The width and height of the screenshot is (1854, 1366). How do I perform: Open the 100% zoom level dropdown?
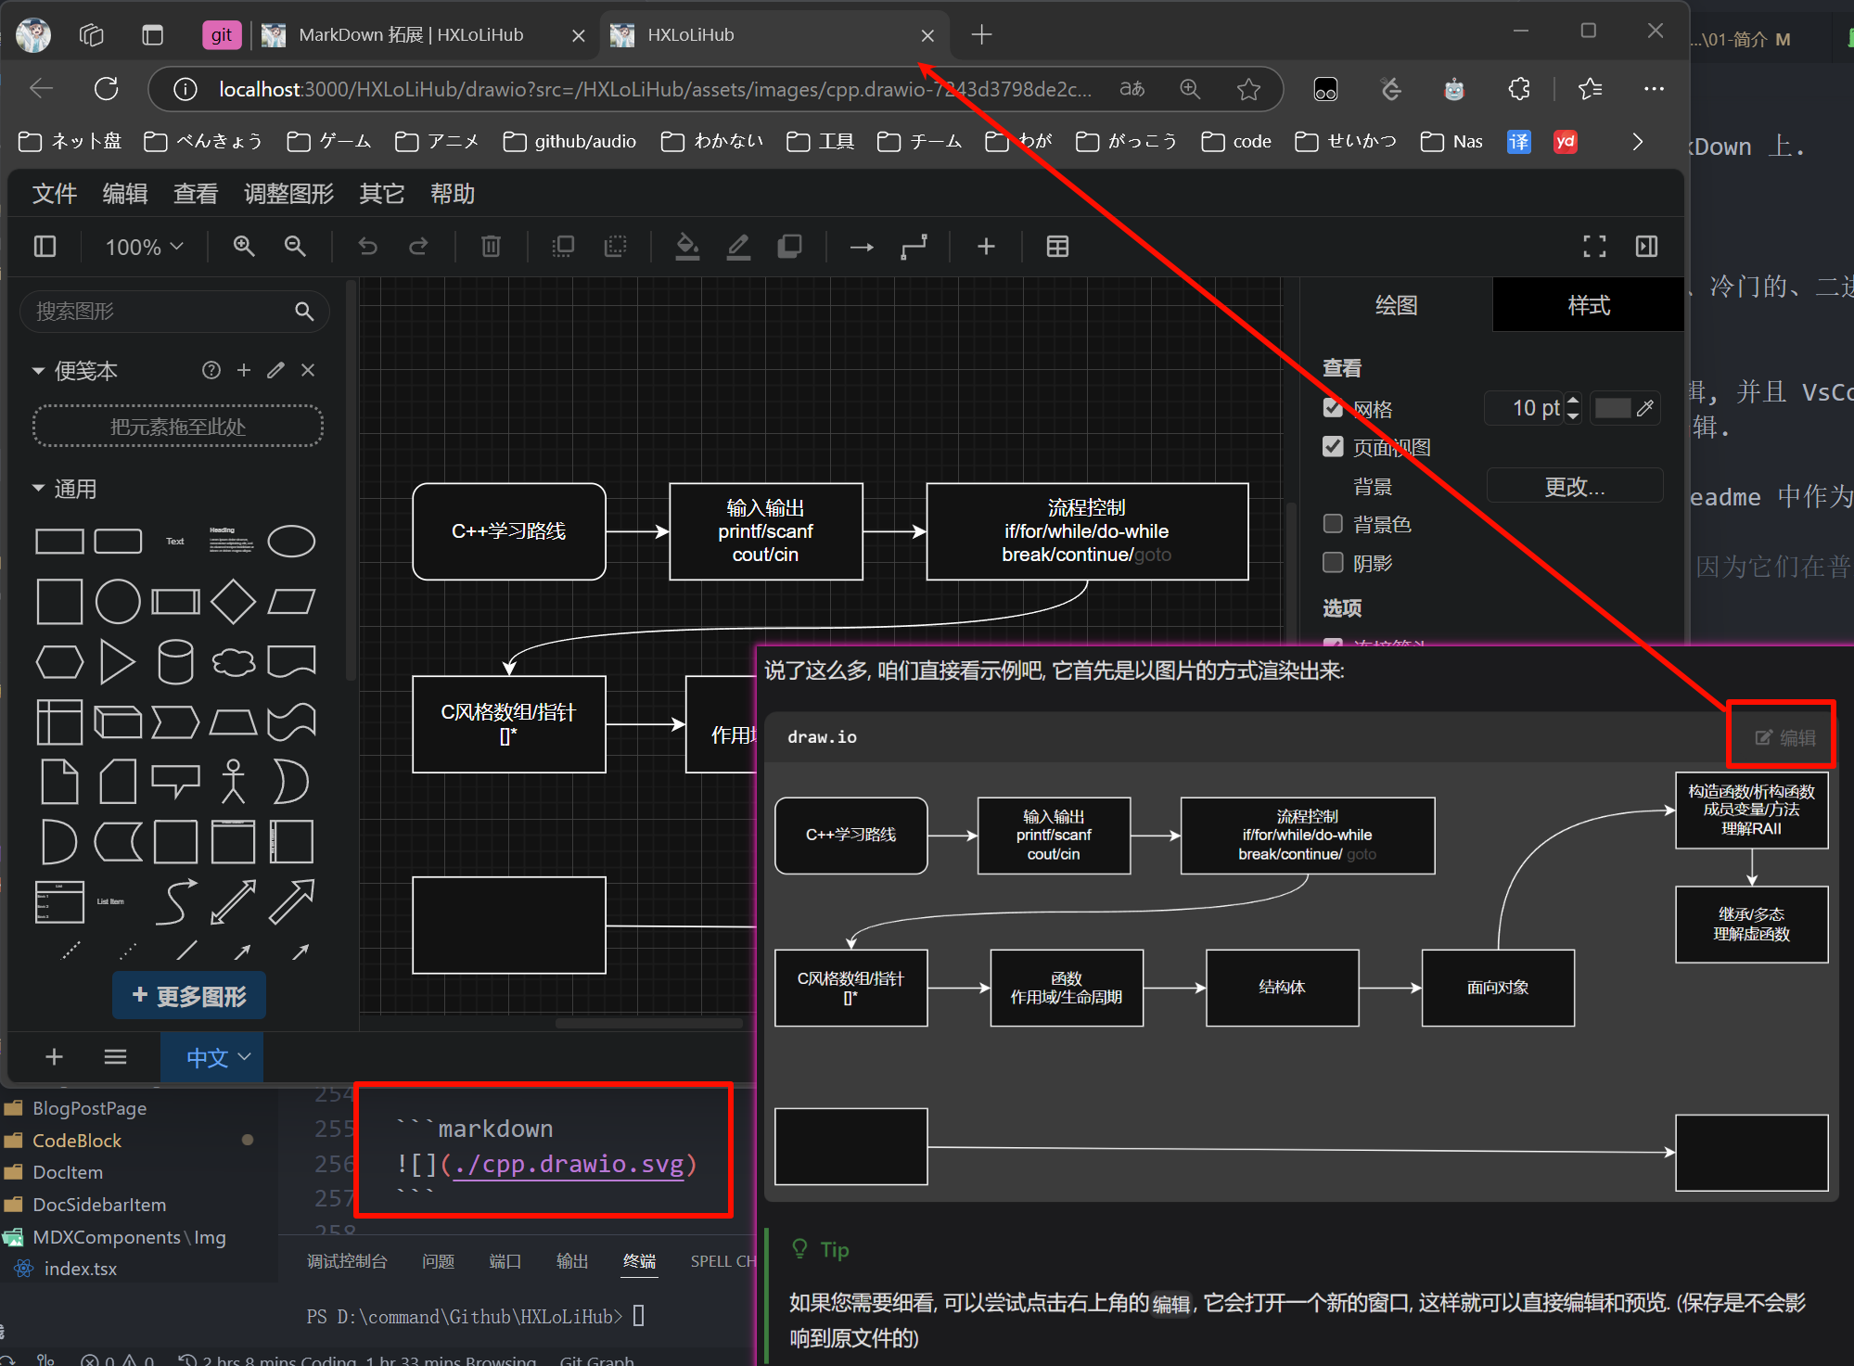click(144, 247)
